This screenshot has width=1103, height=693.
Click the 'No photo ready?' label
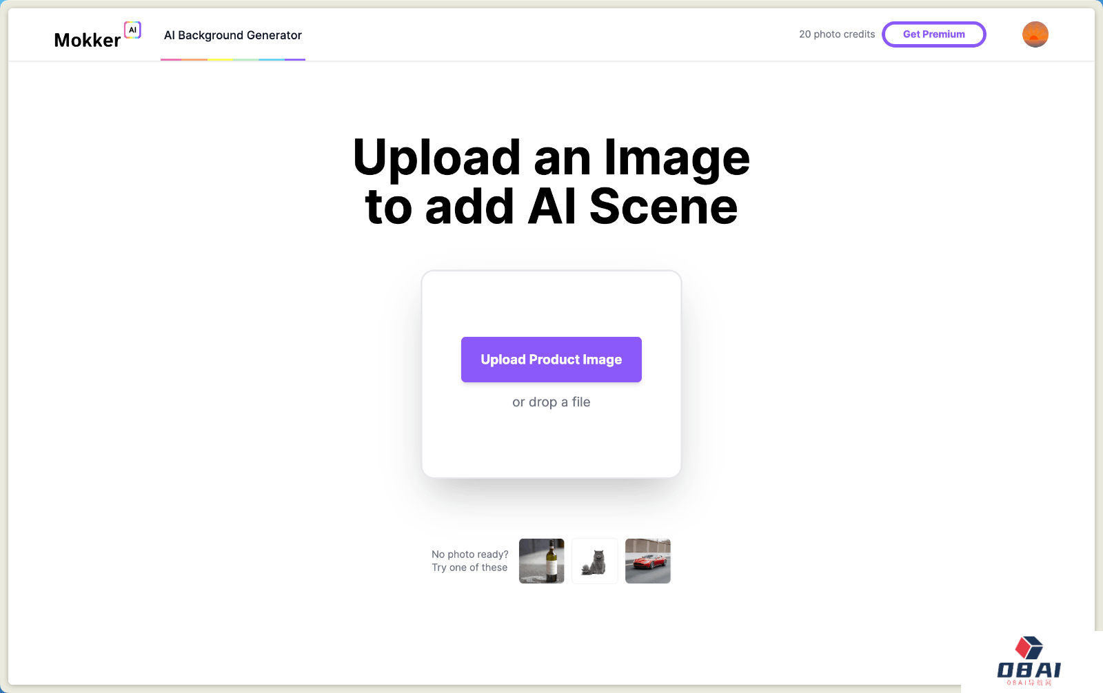tap(469, 555)
